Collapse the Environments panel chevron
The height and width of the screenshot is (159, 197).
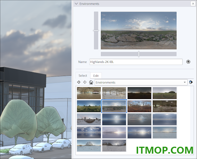click(x=76, y=4)
